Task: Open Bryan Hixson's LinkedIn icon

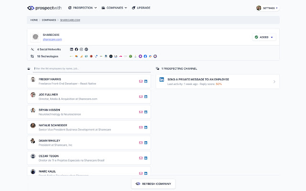Action: (x=146, y=112)
